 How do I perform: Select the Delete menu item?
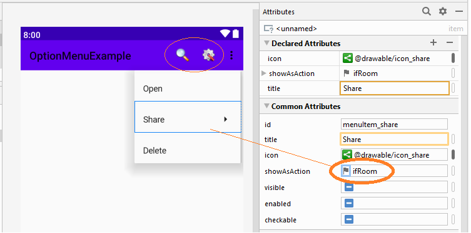coord(188,150)
